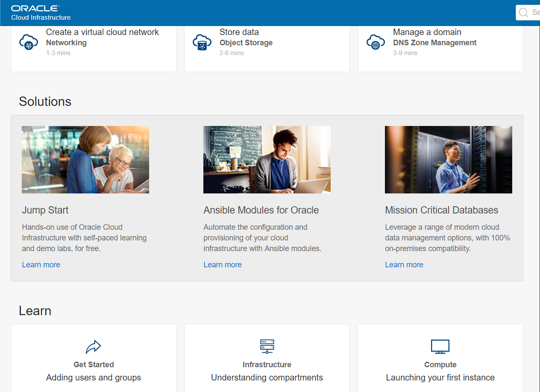The image size is (540, 392).
Task: Open the Manage a domain action
Action: tap(427, 32)
